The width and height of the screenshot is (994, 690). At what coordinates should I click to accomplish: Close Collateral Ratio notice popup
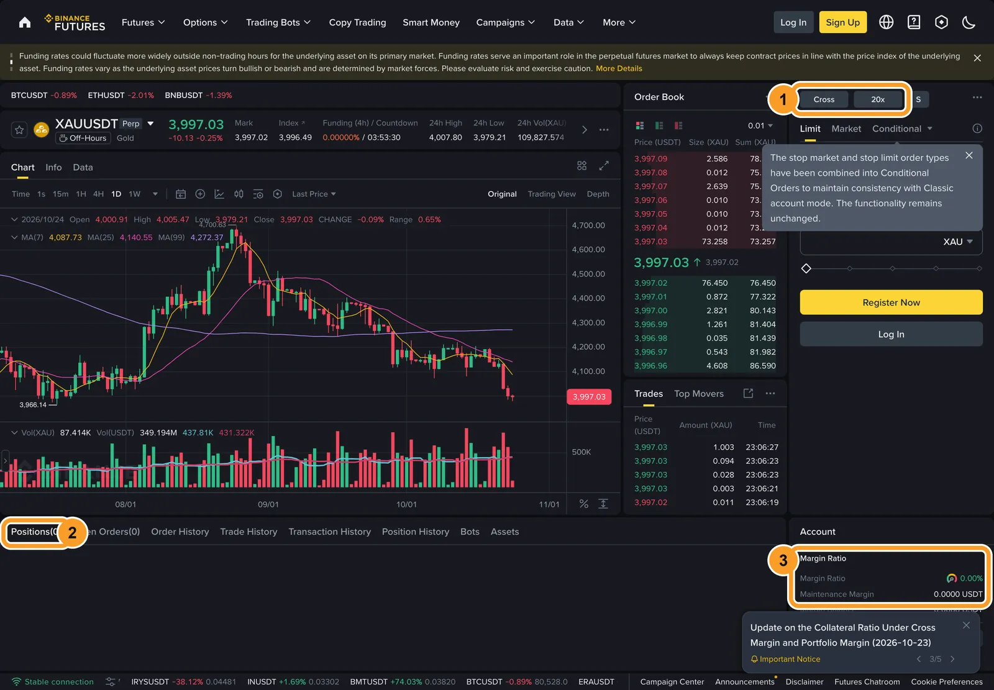click(x=966, y=625)
